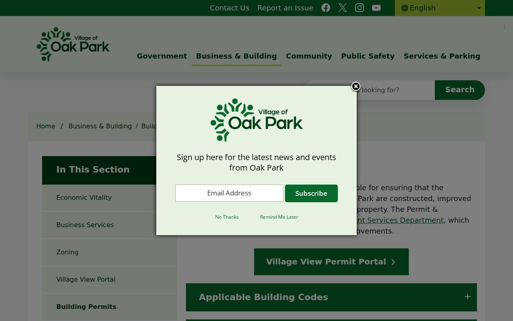The image size is (513, 321).
Task: Select Zoning in sidebar
Action: (109, 252)
